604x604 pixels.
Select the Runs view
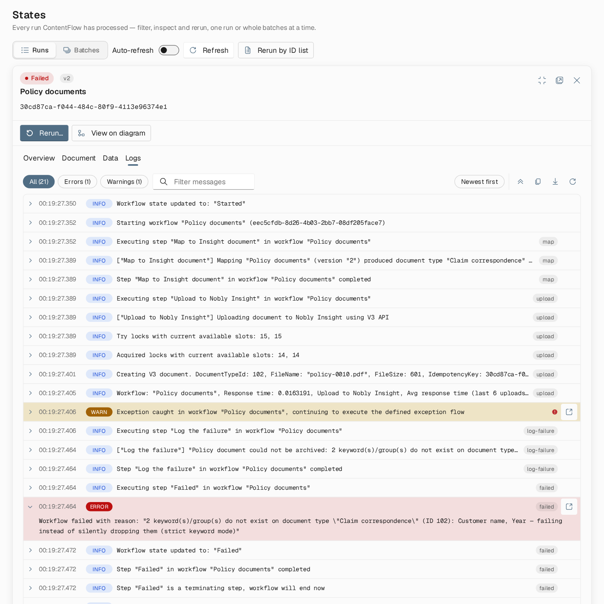pyautogui.click(x=35, y=50)
